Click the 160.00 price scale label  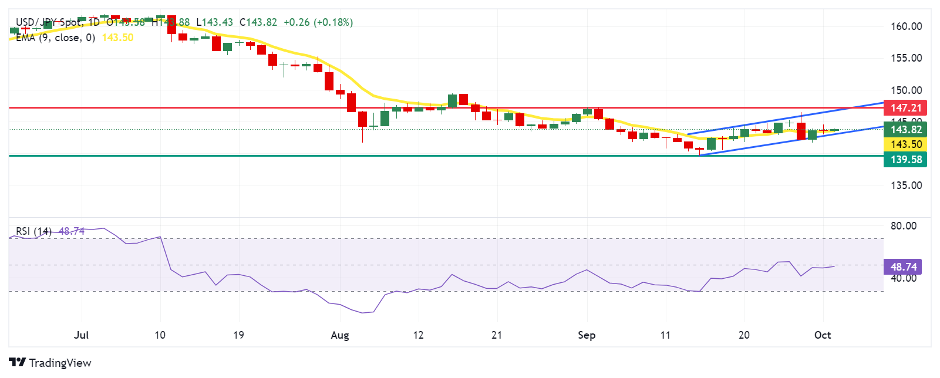(x=906, y=26)
